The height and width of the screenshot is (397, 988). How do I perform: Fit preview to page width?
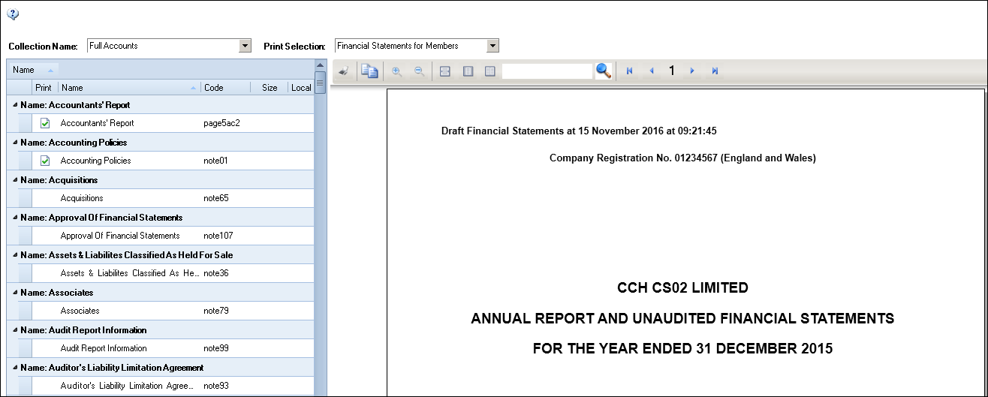[x=444, y=71]
